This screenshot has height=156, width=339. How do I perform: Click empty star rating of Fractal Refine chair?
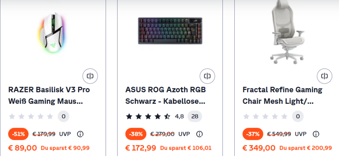(266, 116)
